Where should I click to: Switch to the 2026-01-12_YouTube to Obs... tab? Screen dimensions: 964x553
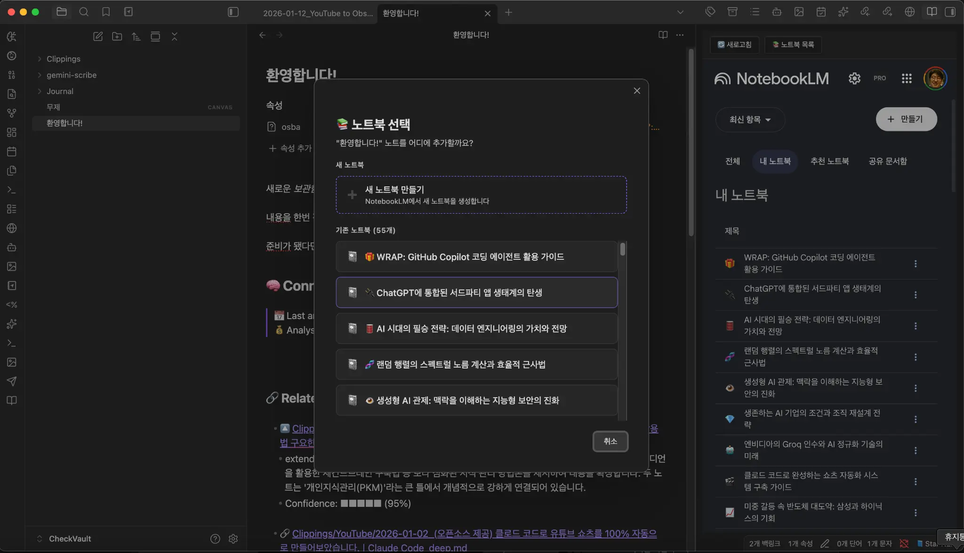[x=318, y=13]
